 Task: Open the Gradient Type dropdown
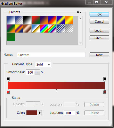point(43,64)
